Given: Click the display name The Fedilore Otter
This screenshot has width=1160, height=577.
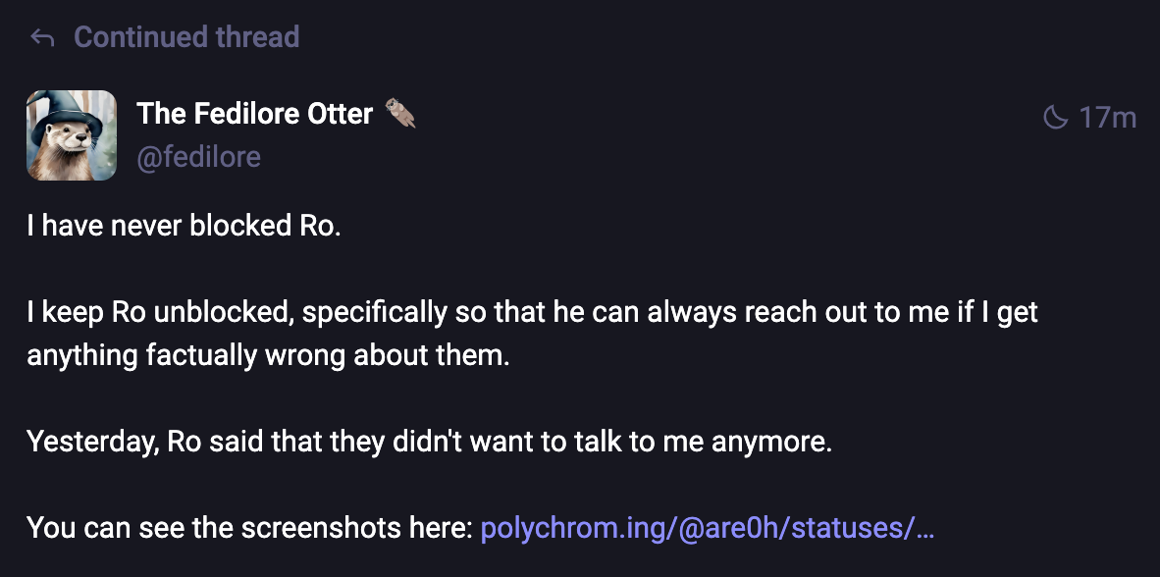Looking at the screenshot, I should point(255,114).
